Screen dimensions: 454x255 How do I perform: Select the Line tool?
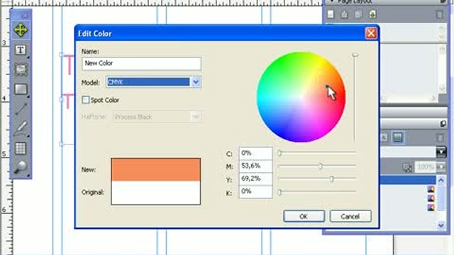(x=21, y=109)
